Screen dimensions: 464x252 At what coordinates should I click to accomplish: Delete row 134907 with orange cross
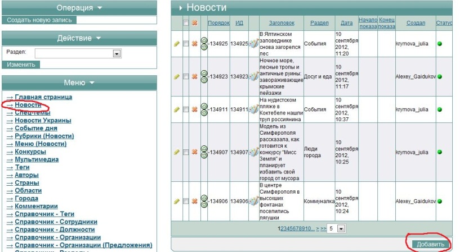click(x=194, y=152)
